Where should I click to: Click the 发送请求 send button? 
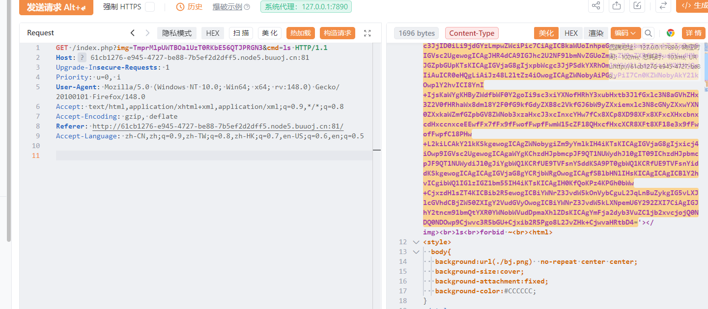tap(56, 7)
